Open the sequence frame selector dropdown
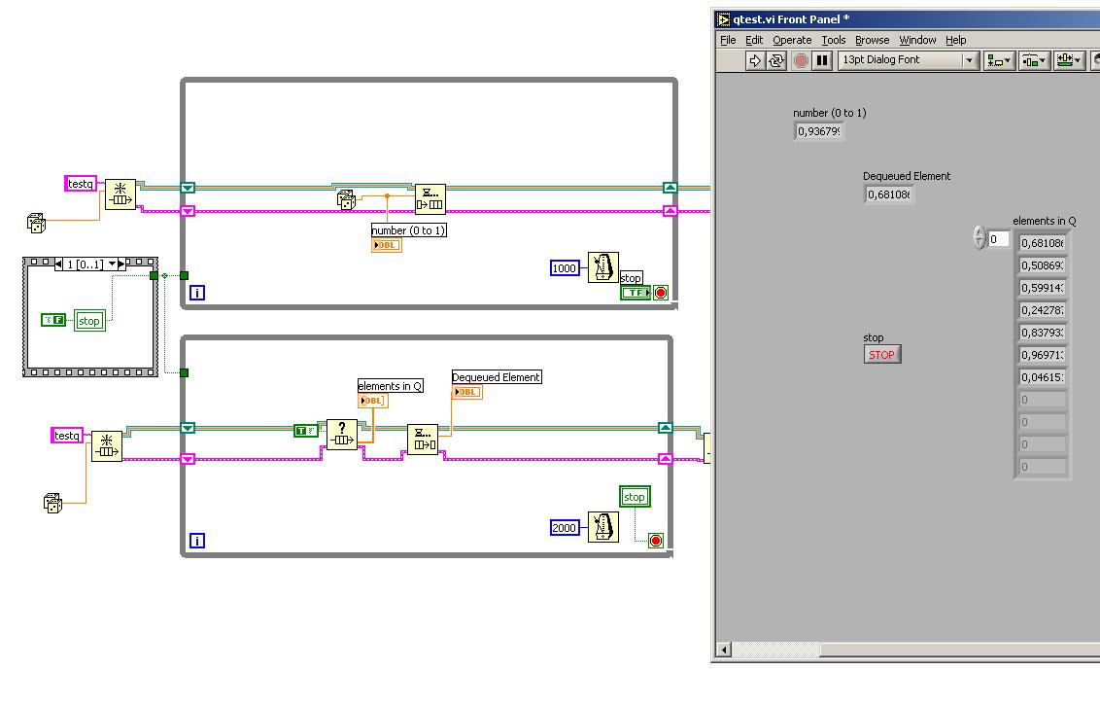Screen dimensions: 1100x705 coord(113,264)
